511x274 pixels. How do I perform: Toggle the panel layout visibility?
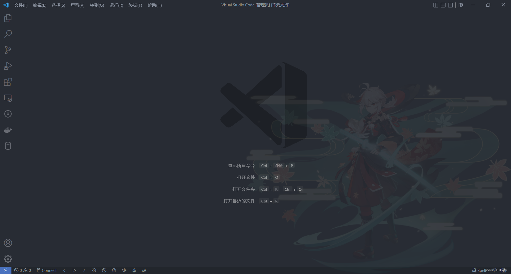(x=443, y=5)
